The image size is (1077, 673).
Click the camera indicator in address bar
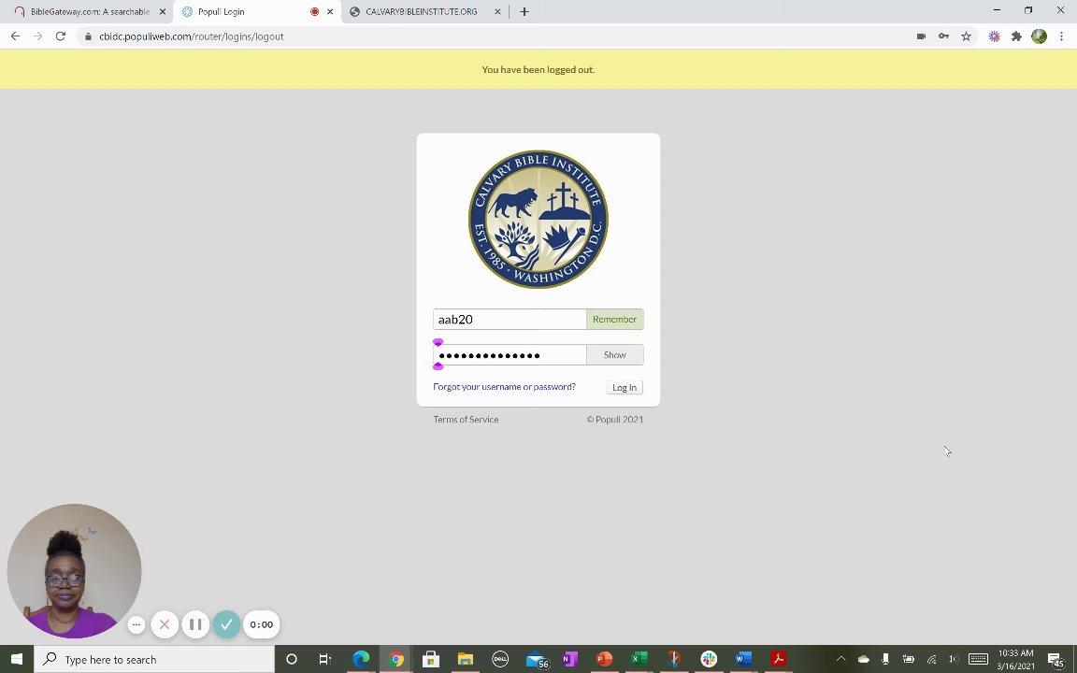click(921, 36)
